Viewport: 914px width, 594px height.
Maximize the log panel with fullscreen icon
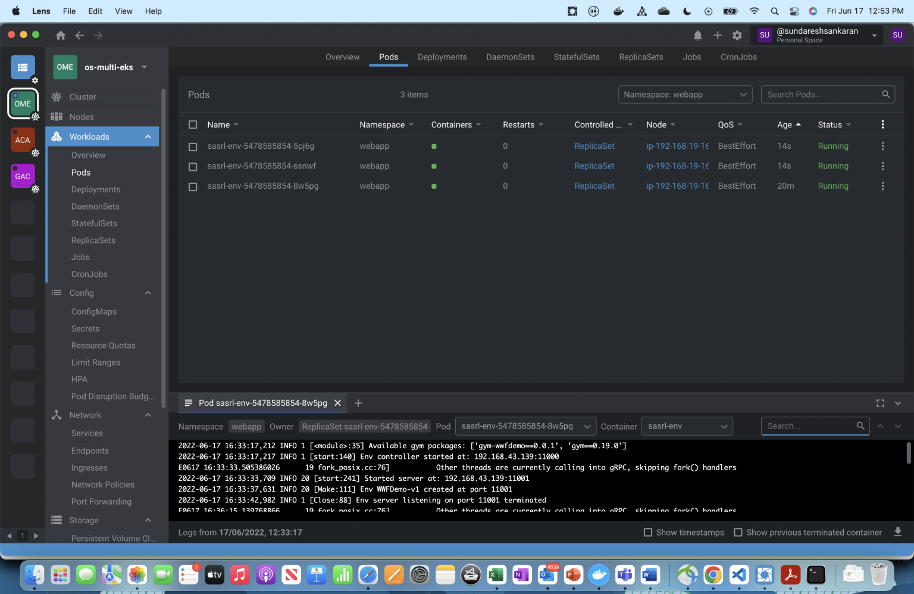880,403
